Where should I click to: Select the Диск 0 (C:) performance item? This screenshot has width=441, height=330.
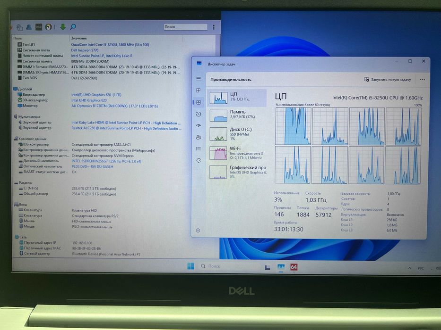pos(237,133)
